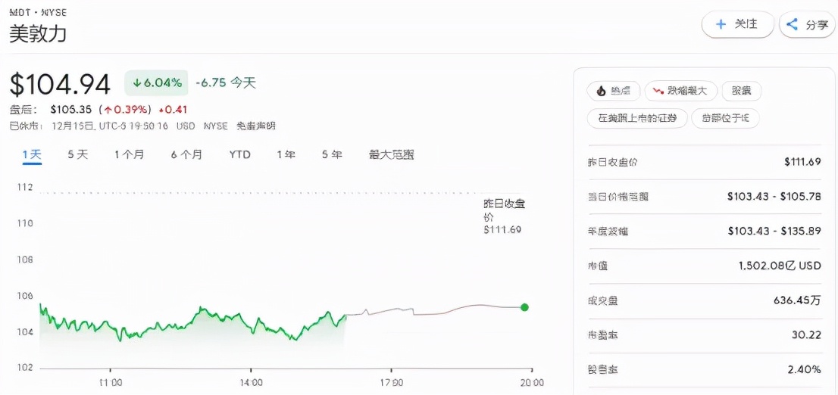Click the dividend yield value 2.40%
838x395 pixels.
point(804,369)
